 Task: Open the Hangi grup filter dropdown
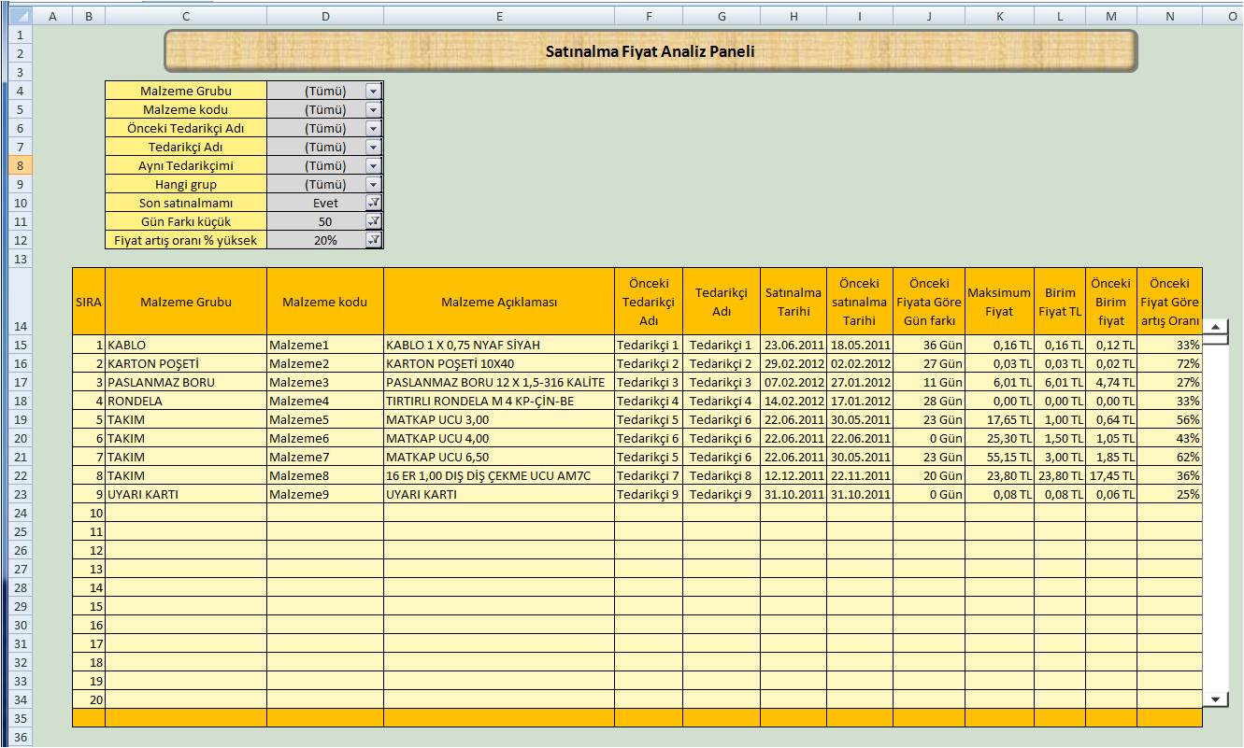coord(373,184)
